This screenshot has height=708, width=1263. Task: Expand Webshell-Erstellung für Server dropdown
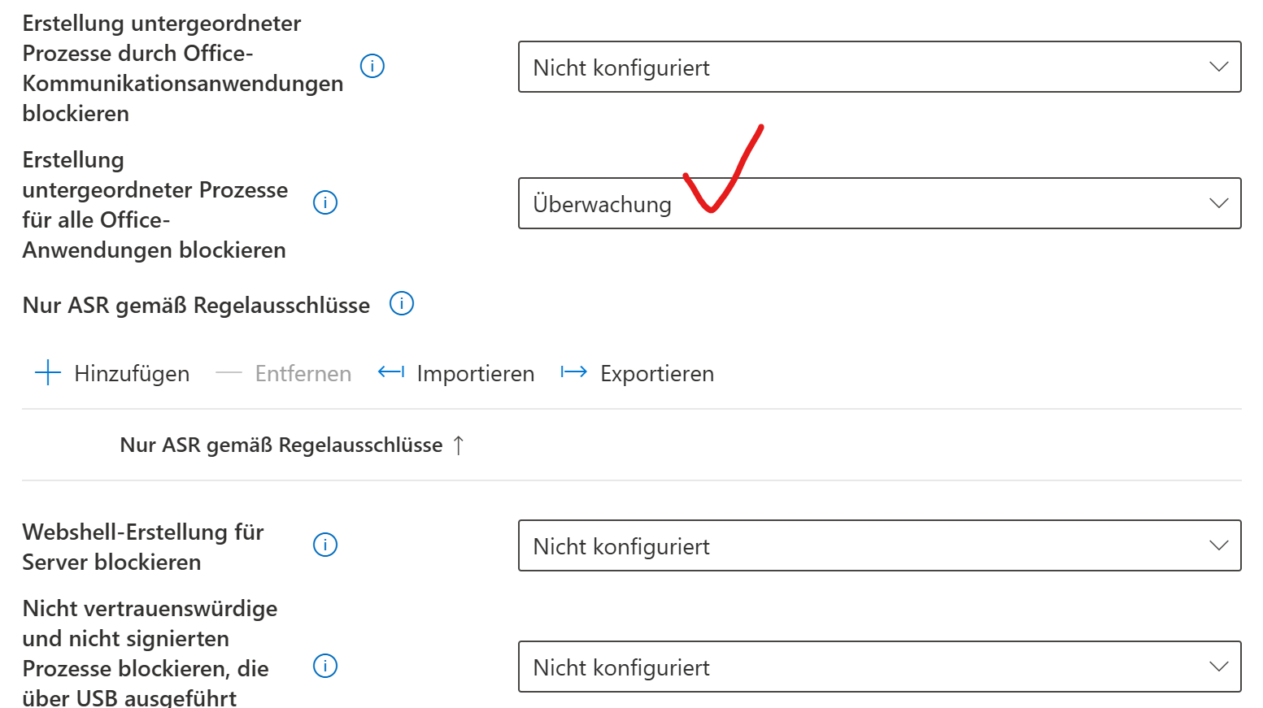point(878,545)
